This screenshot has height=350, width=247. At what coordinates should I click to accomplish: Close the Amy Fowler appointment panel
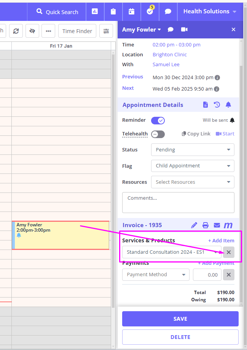pyautogui.click(x=233, y=29)
